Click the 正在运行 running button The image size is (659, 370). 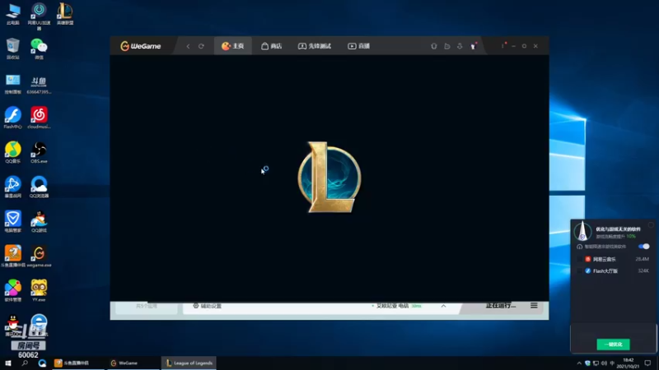click(x=501, y=306)
